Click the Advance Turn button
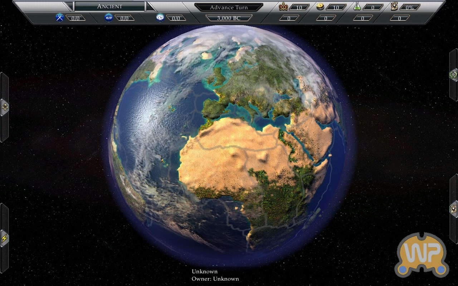Screen dimensions: 458x286 click(229, 7)
